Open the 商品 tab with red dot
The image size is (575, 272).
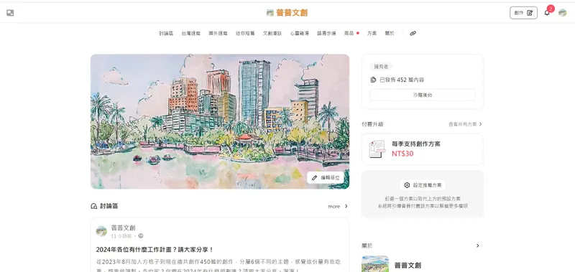(x=351, y=33)
